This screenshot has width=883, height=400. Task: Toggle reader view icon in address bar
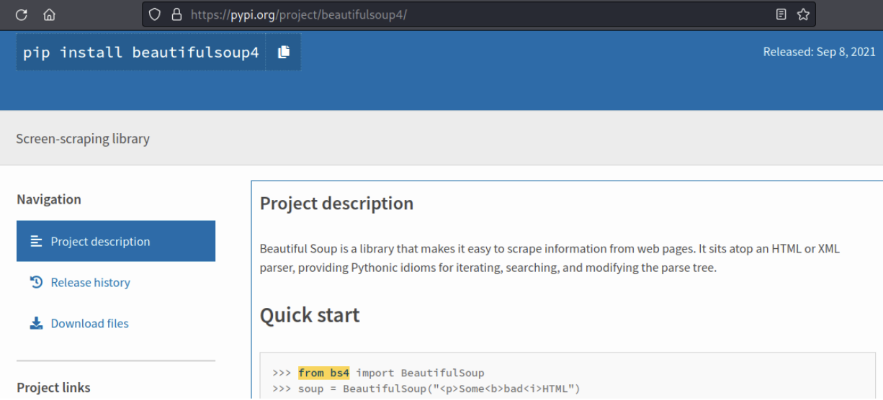(x=781, y=14)
